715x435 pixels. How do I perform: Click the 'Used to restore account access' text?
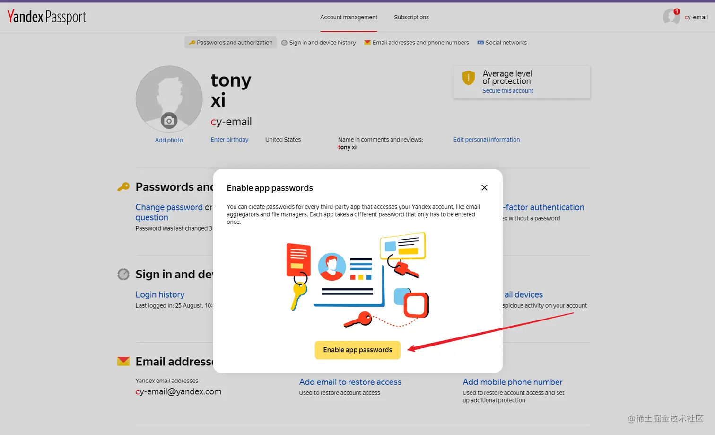click(340, 393)
